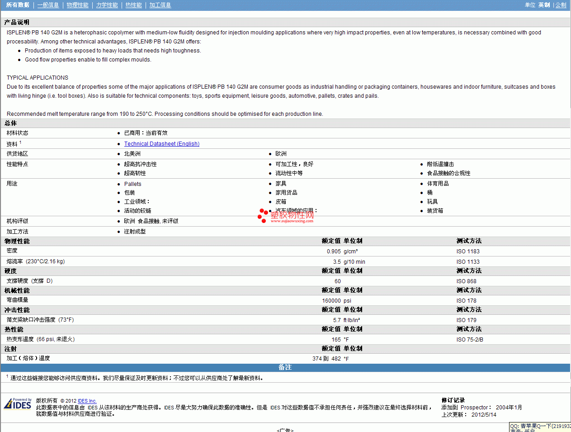Screen dimensions: 571x432
Task: Open the IDES Inc. copyright link
Action: [87, 401]
